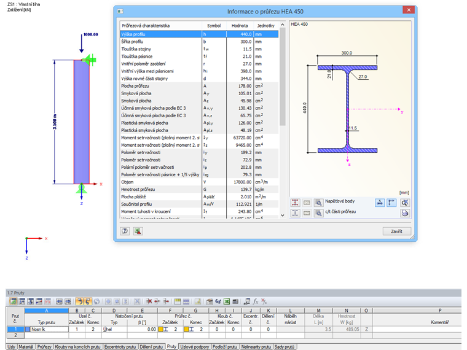
Task: Click the Symbol column header
Action: pyautogui.click(x=214, y=26)
